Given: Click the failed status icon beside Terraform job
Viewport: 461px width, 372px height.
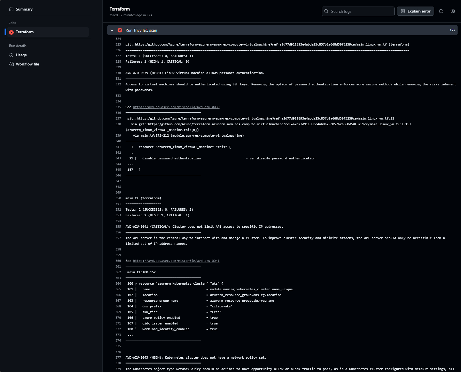Looking at the screenshot, I should coord(11,32).
